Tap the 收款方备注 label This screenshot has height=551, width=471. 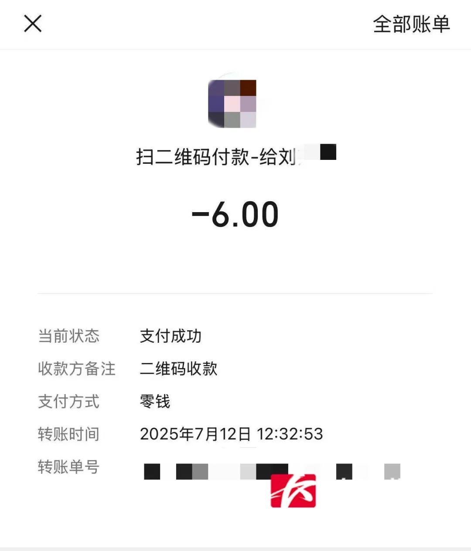coord(76,368)
